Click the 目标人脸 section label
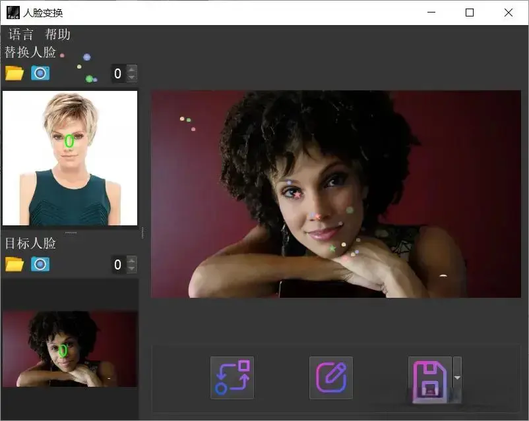 (x=30, y=243)
